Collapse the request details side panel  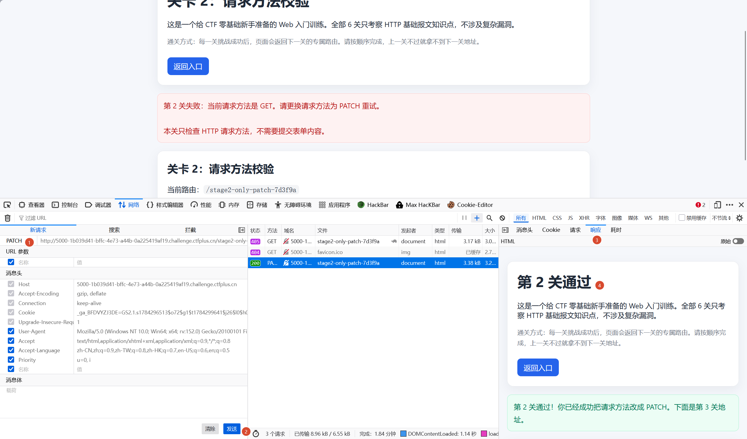(505, 230)
